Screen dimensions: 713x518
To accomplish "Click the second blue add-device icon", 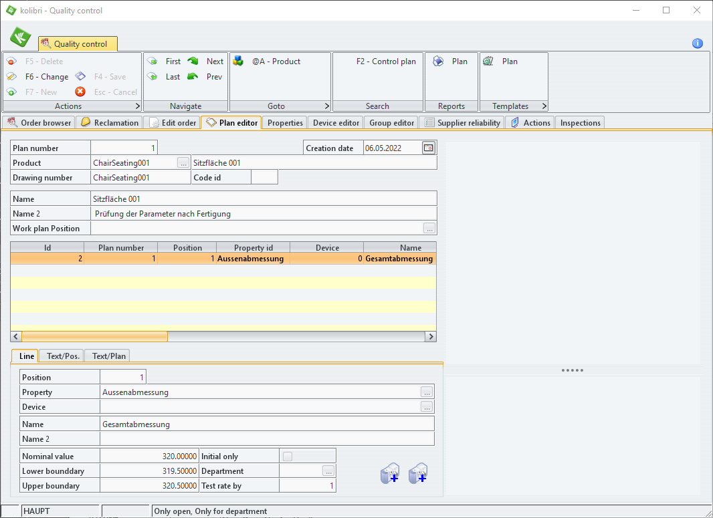I will [418, 473].
